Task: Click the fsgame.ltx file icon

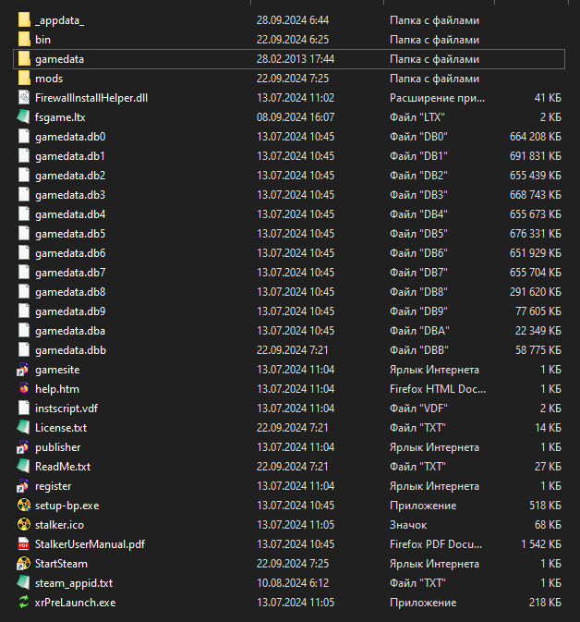Action: (24, 117)
